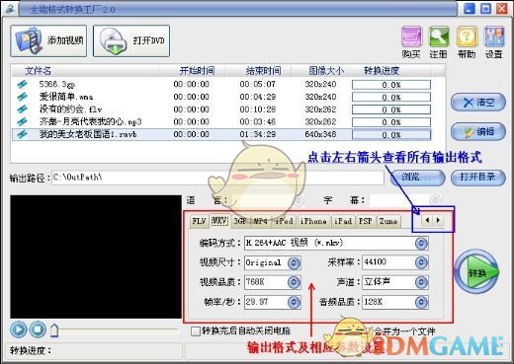The height and width of the screenshot is (364, 514).
Task: Switch to the iPhone format tab
Action: (313, 221)
